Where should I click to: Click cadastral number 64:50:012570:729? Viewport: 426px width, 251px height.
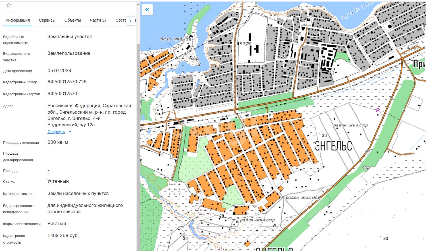[x=67, y=82]
